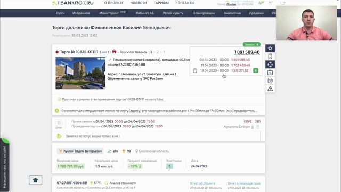Click the ЕГРП marker icon

(92, 183)
